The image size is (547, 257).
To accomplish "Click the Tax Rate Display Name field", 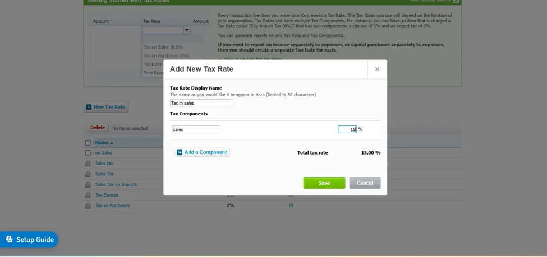I will click(201, 103).
